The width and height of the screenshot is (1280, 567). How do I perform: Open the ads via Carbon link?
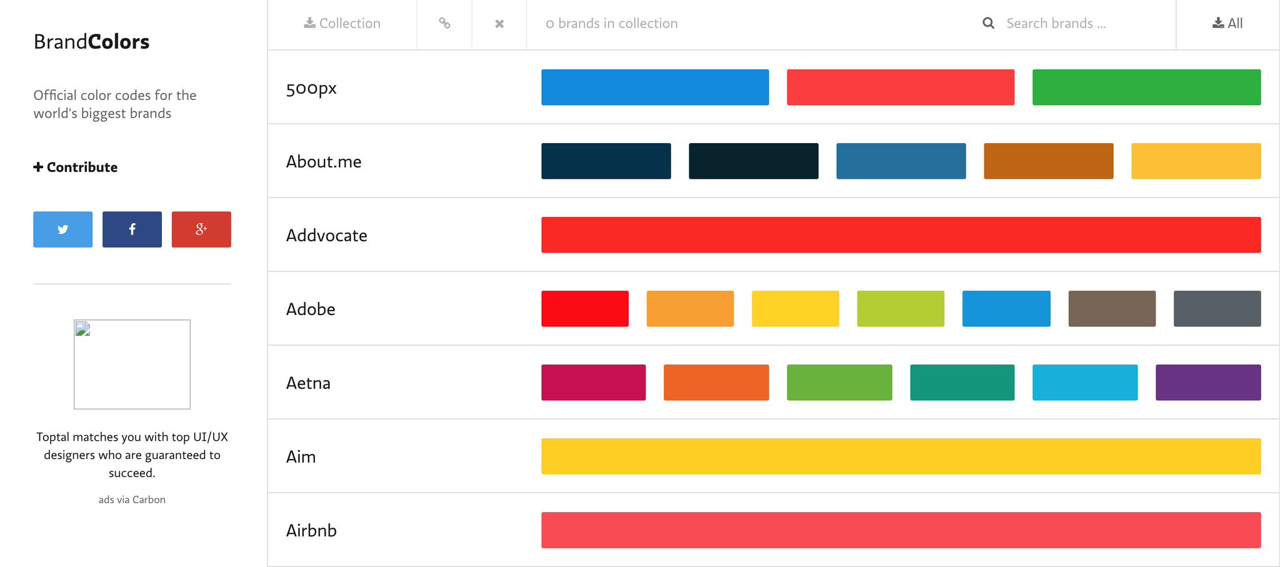click(132, 499)
